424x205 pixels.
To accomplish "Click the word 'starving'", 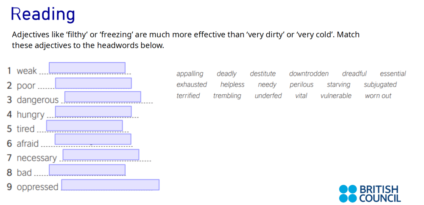I will click(338, 85).
